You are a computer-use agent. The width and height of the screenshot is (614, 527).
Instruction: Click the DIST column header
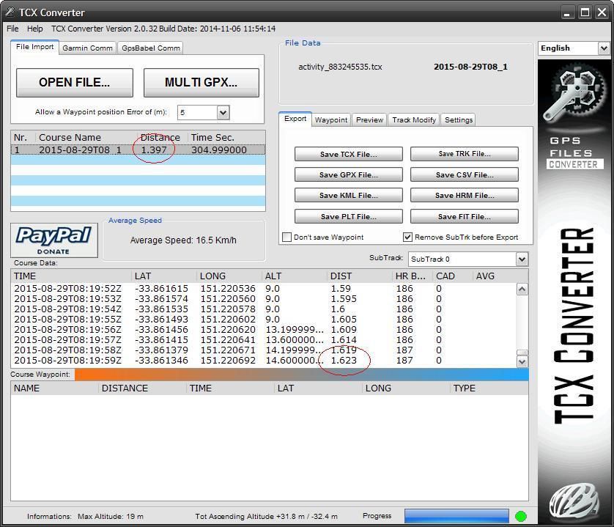tap(360, 276)
